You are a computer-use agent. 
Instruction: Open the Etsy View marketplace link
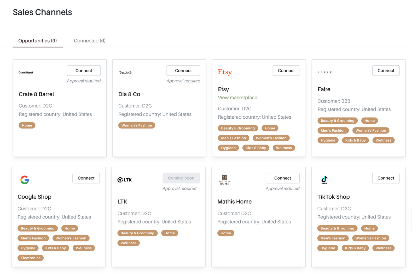(237, 98)
